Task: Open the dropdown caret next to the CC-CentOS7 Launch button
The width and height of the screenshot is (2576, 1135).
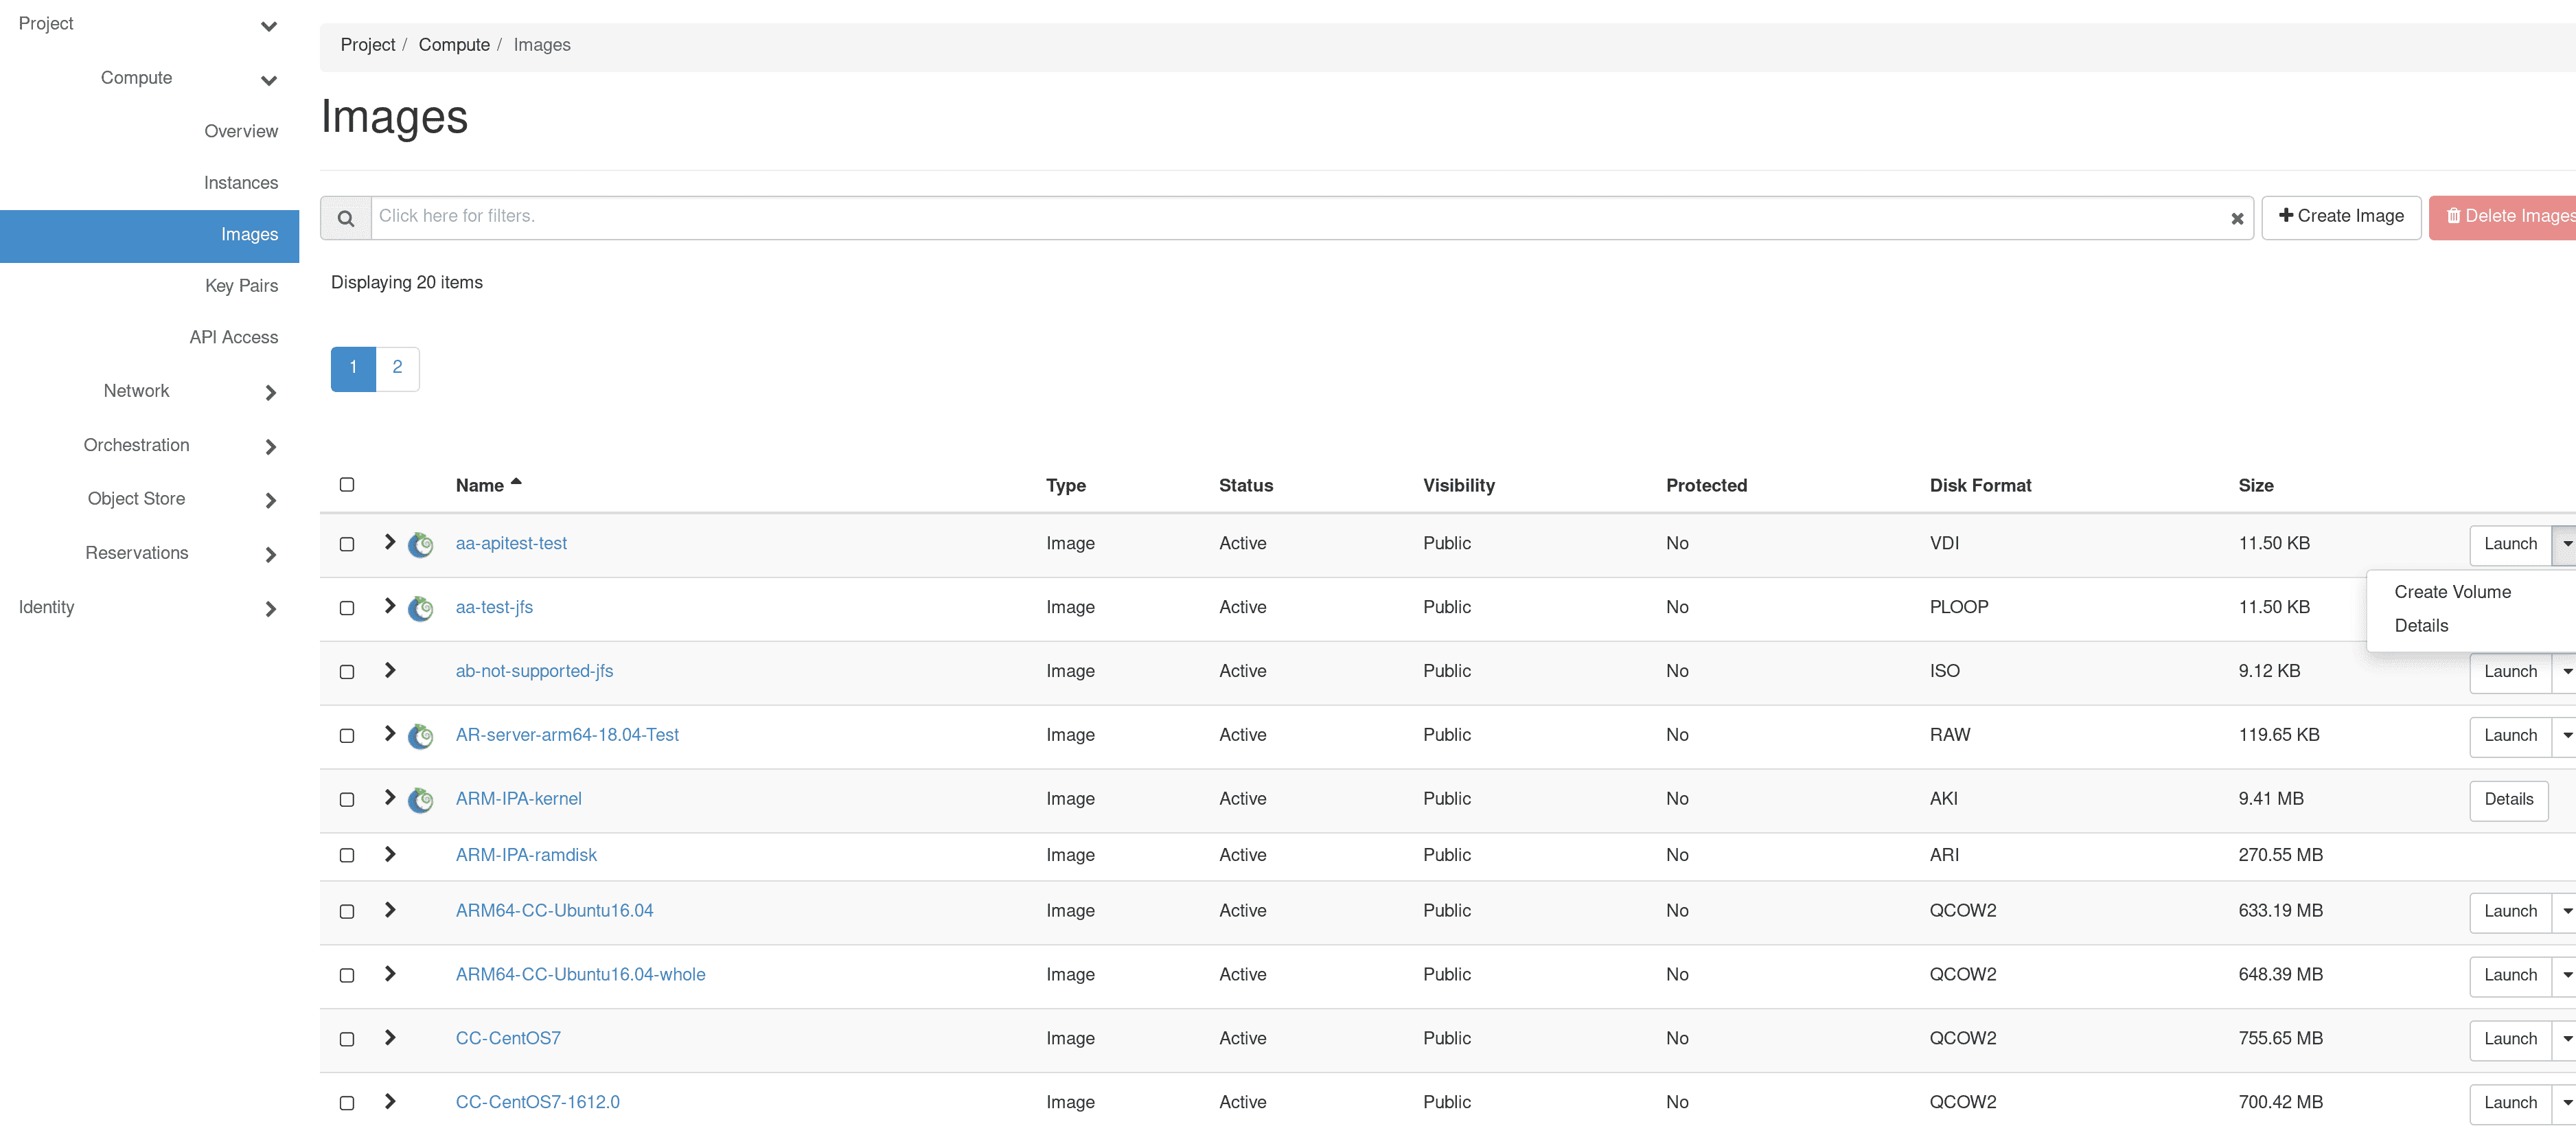Action: [x=2566, y=1039]
